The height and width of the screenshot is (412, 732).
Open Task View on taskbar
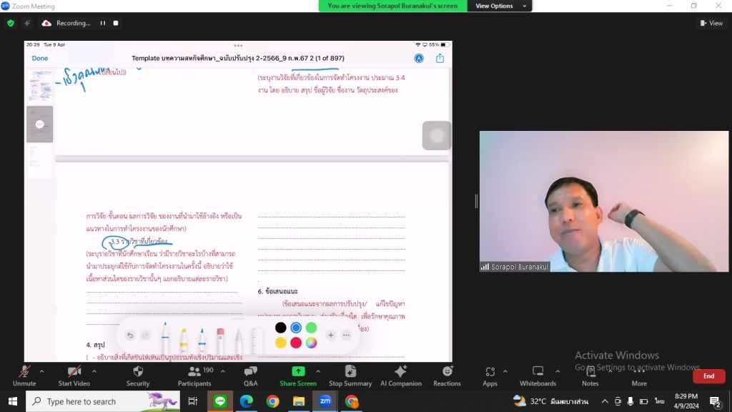tap(193, 401)
